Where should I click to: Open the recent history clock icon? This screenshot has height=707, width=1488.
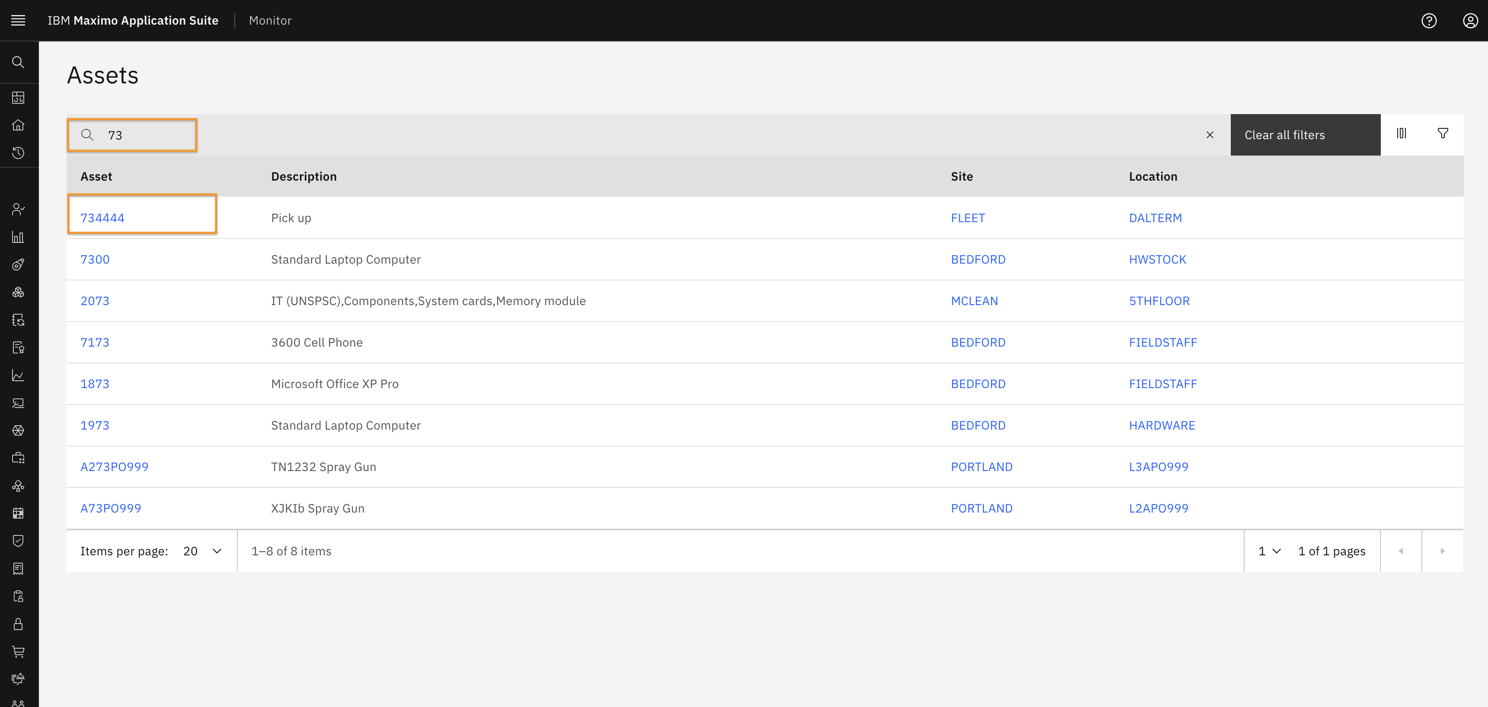tap(19, 153)
